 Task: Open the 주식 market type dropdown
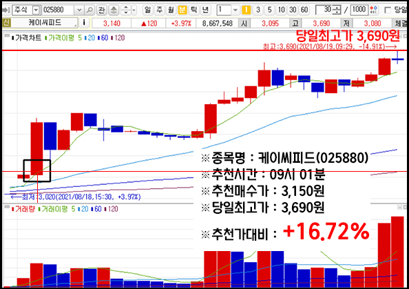pyautogui.click(x=36, y=10)
